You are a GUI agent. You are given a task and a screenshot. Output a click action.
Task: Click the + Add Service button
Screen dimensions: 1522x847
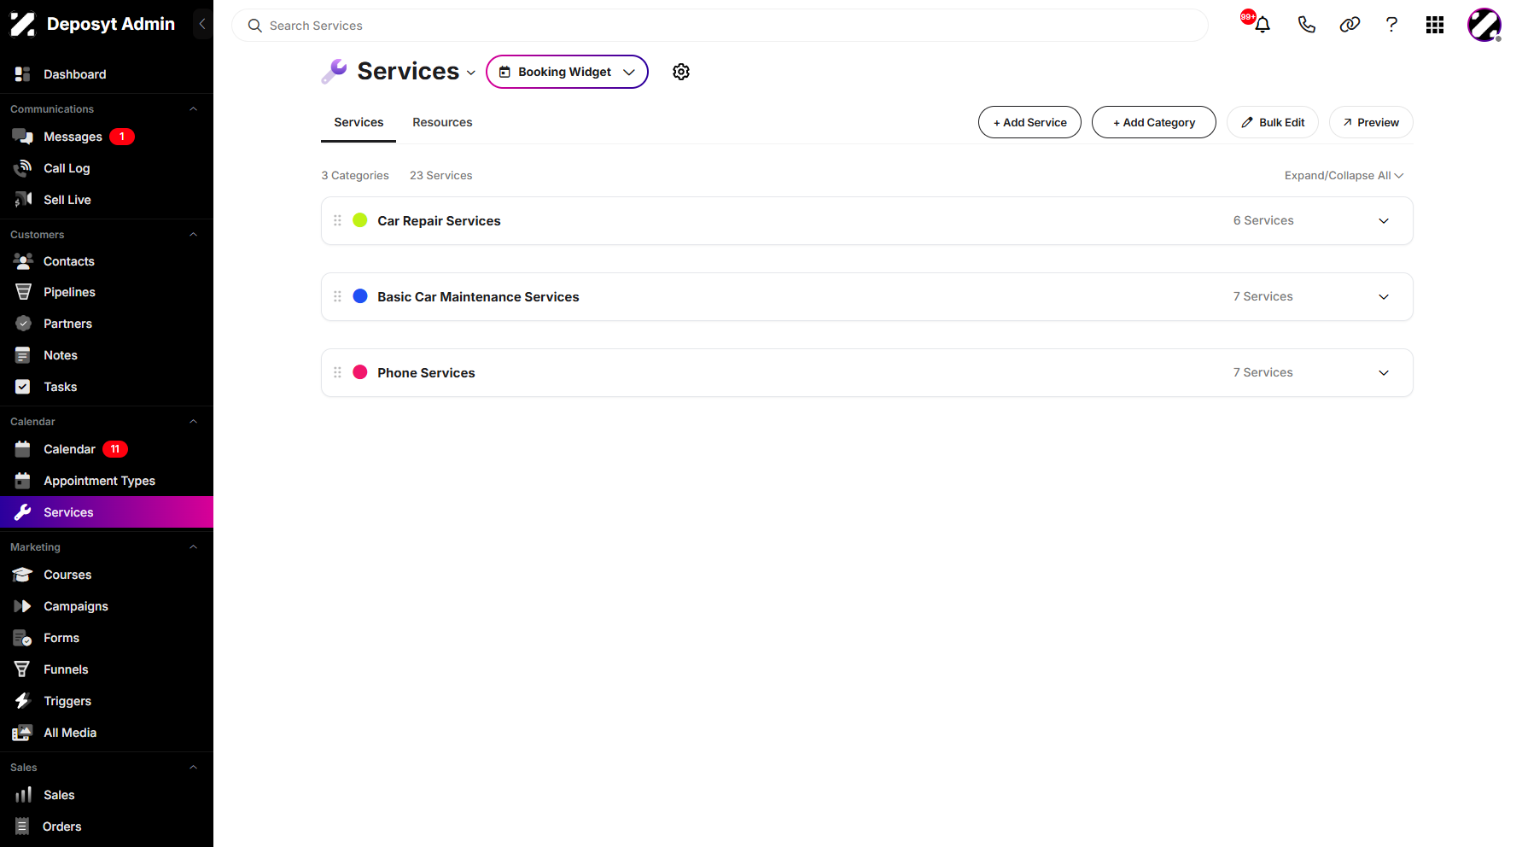coord(1029,122)
